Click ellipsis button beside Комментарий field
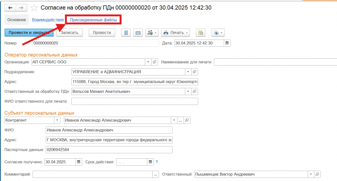The image size is (337, 181). (x=156, y=174)
